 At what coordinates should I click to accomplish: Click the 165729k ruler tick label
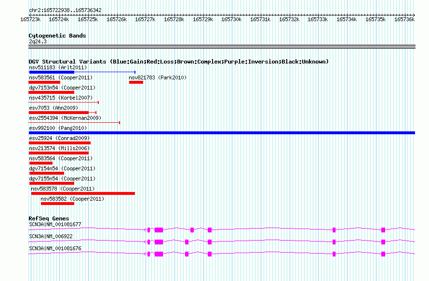point(203,19)
